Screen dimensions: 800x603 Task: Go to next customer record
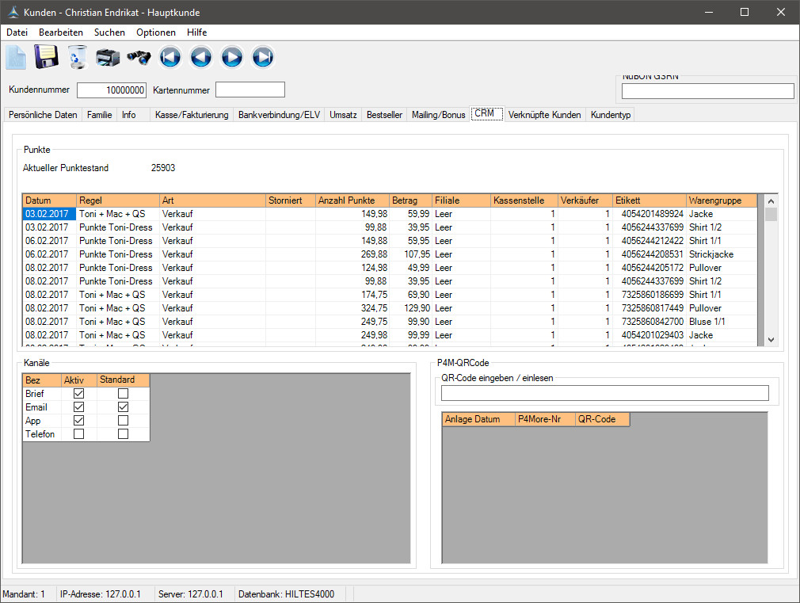click(x=232, y=57)
